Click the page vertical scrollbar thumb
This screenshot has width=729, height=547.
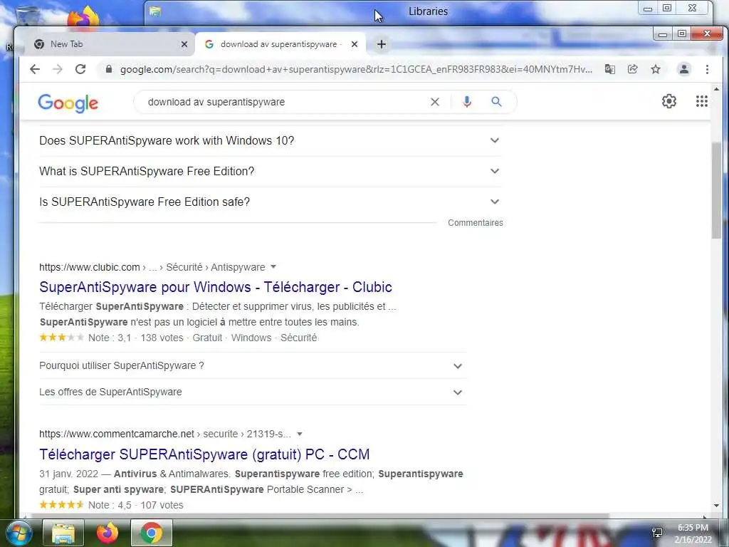click(x=716, y=191)
